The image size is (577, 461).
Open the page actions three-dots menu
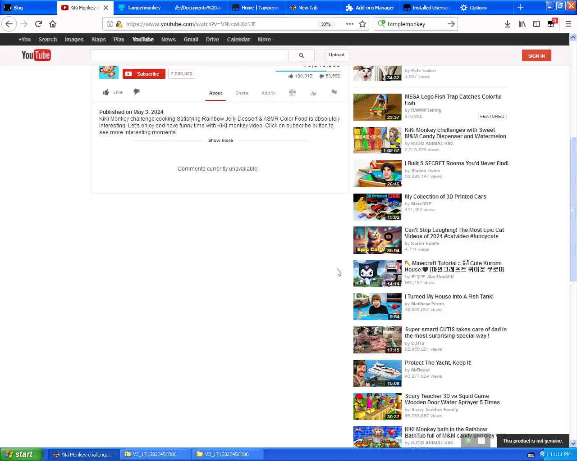[x=350, y=24]
